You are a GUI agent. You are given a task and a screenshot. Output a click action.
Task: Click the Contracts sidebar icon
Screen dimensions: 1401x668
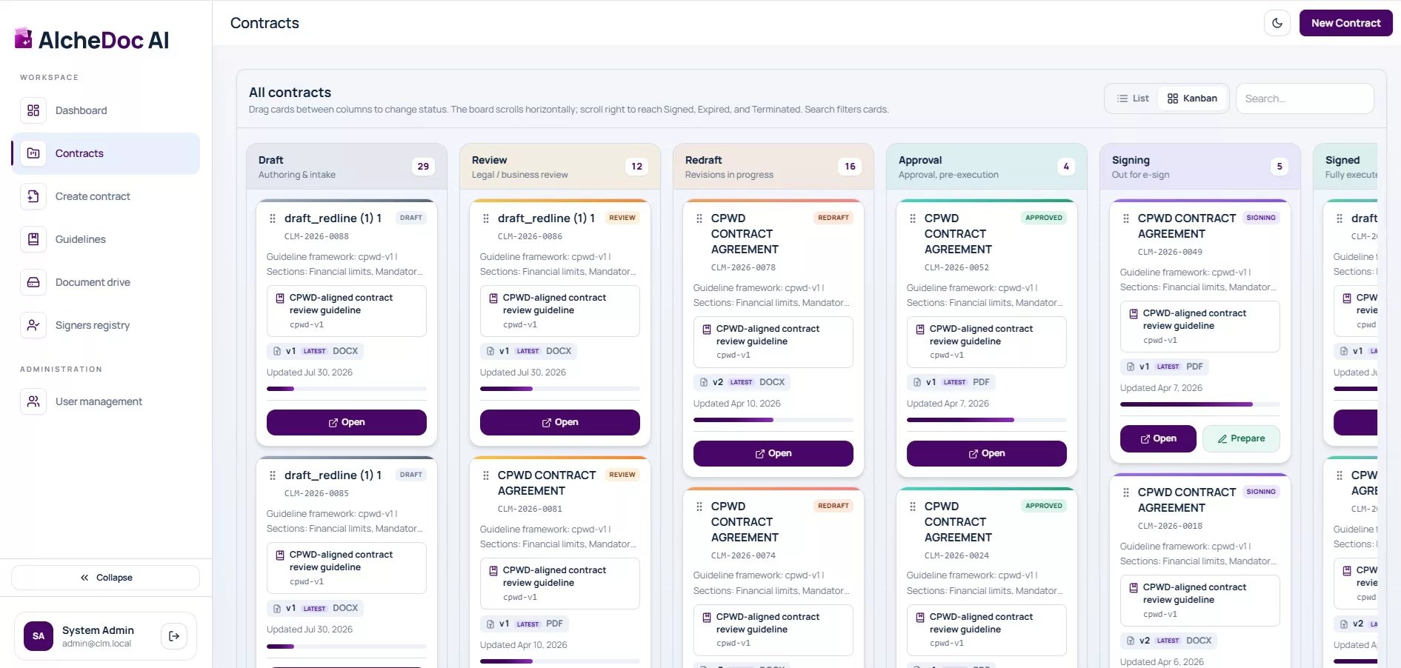(x=33, y=153)
